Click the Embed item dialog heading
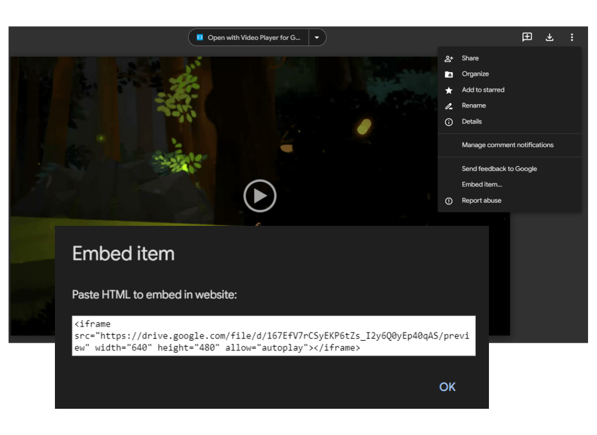This screenshot has width=597, height=435. (124, 253)
